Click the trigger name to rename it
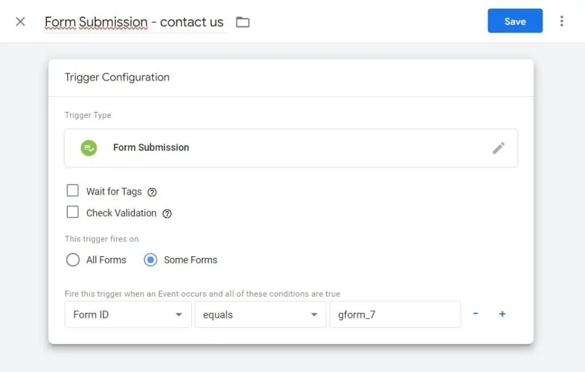 tap(134, 22)
